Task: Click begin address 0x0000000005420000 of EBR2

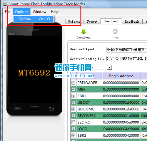Action: coord(121,135)
